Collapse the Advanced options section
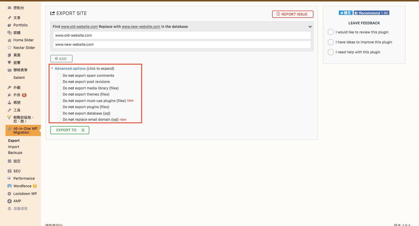Image resolution: width=419 pixels, height=226 pixels. point(70,69)
